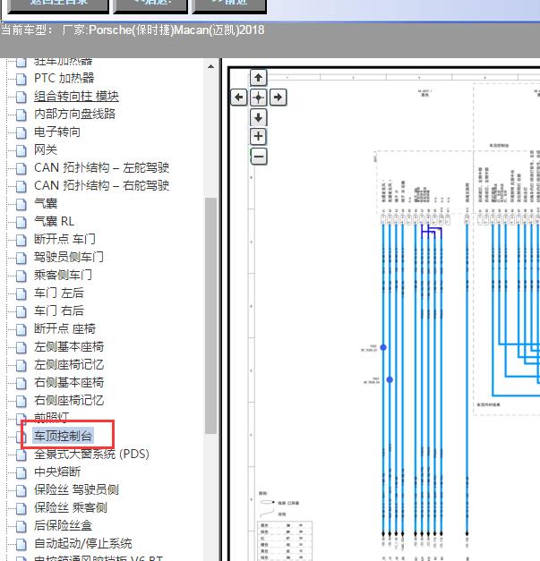Screen dimensions: 540x561
Task: Click the tree list scrollbar thumb
Action: pyautogui.click(x=211, y=316)
